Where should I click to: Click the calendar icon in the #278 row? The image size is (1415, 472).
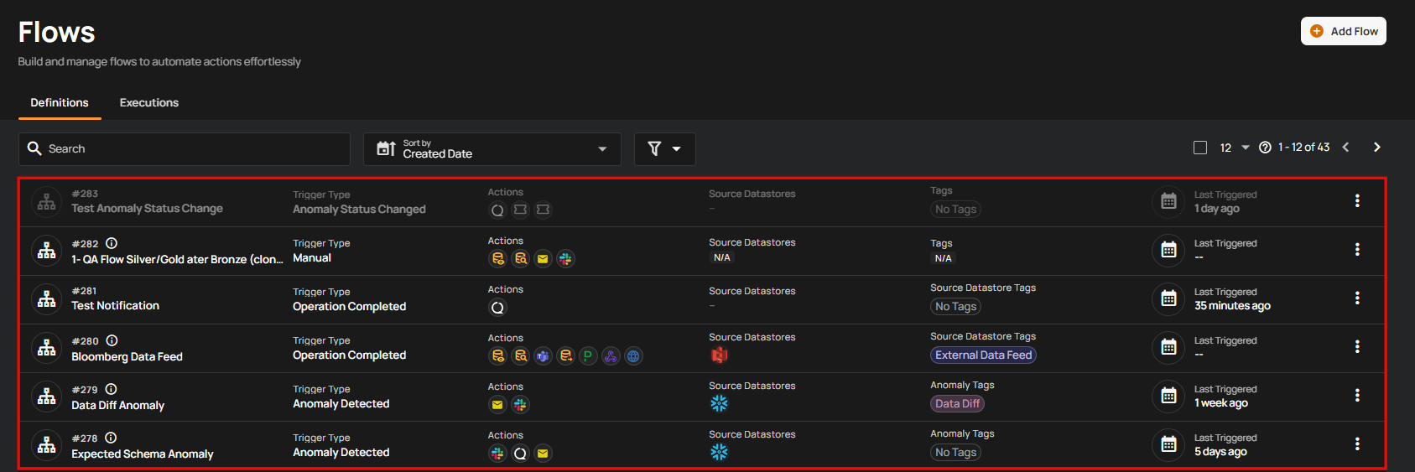point(1168,444)
